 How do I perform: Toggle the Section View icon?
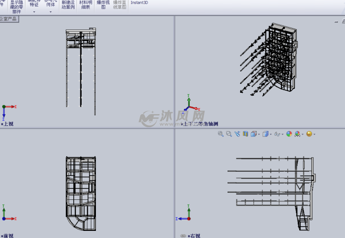(245, 134)
